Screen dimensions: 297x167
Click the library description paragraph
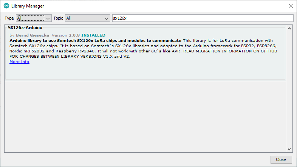[144, 48]
